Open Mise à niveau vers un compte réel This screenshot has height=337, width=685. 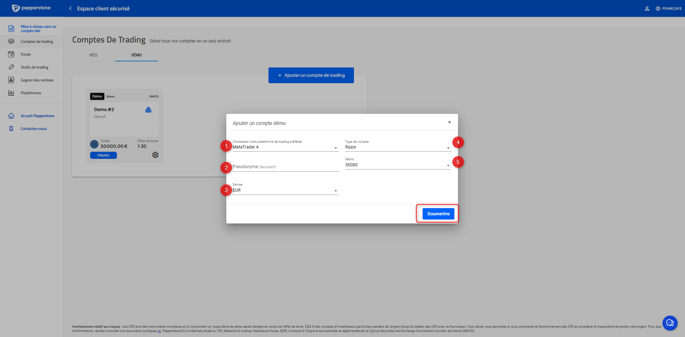[39, 29]
